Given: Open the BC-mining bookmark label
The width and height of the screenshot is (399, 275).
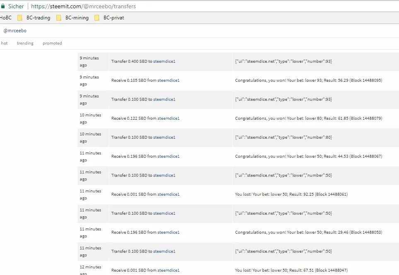Looking at the screenshot, I should pos(77,18).
